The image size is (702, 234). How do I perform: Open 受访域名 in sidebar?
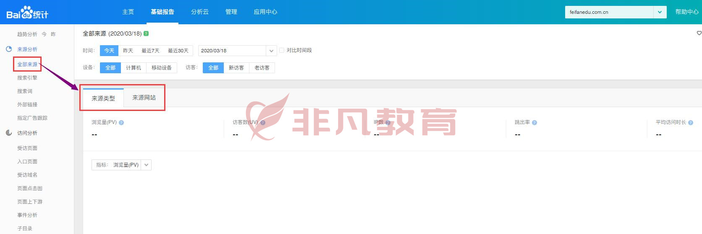27,175
